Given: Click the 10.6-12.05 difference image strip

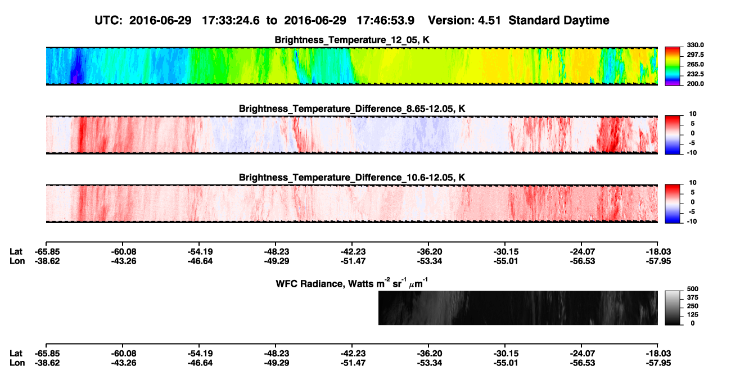Looking at the screenshot, I should coord(351,204).
